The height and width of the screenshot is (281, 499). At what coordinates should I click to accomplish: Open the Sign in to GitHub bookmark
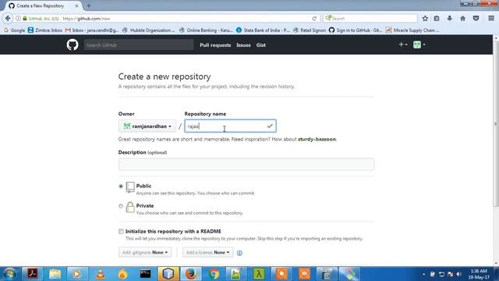tap(356, 30)
